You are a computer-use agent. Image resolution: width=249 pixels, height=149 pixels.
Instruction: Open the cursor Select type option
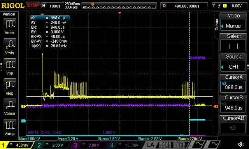[x=233, y=46]
